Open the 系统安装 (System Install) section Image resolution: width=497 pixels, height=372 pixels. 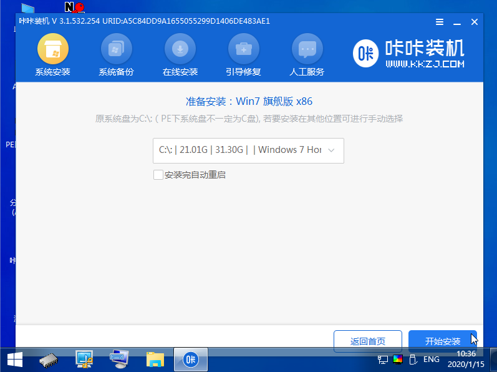coord(53,56)
